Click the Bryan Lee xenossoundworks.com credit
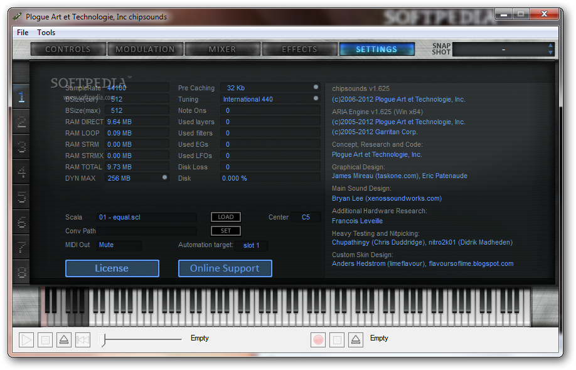 click(x=387, y=198)
